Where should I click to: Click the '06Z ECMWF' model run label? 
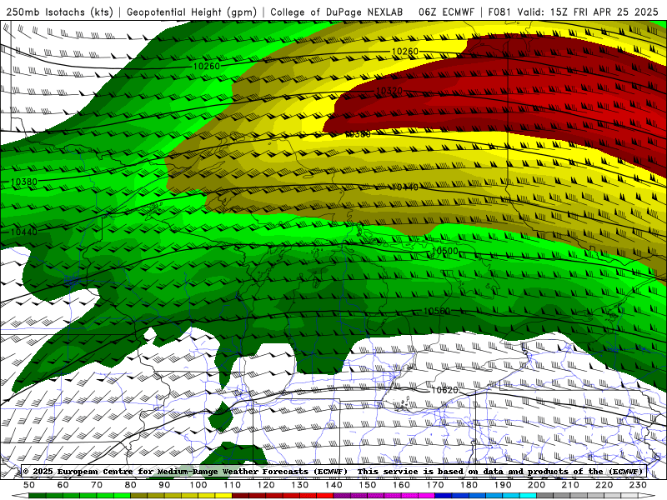coord(446,12)
